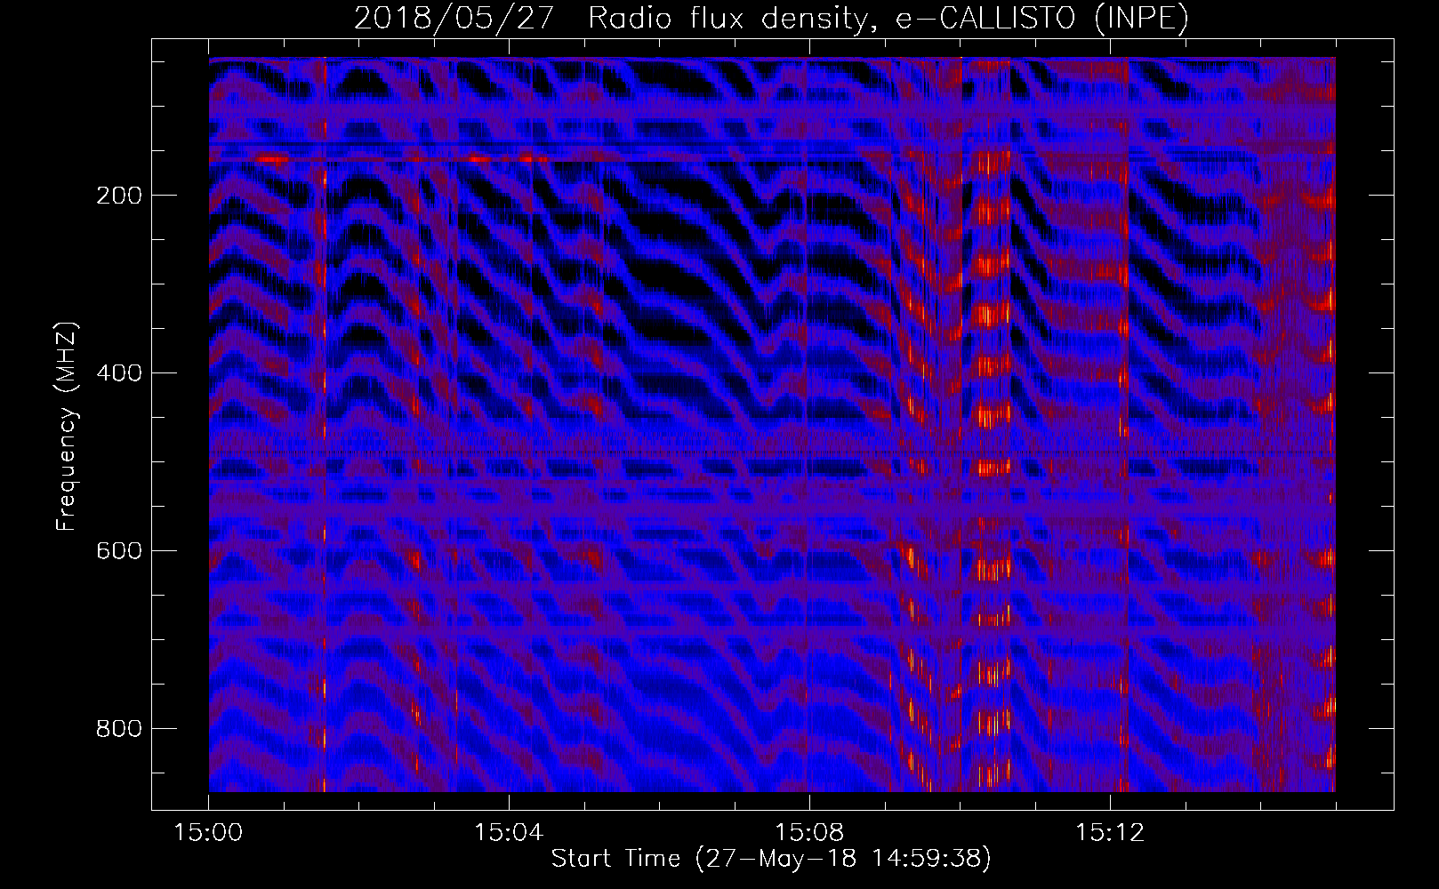This screenshot has width=1439, height=889.
Task: Click the 'Start Time (27-May-18 14:59:38)' label
Action: coord(771,859)
